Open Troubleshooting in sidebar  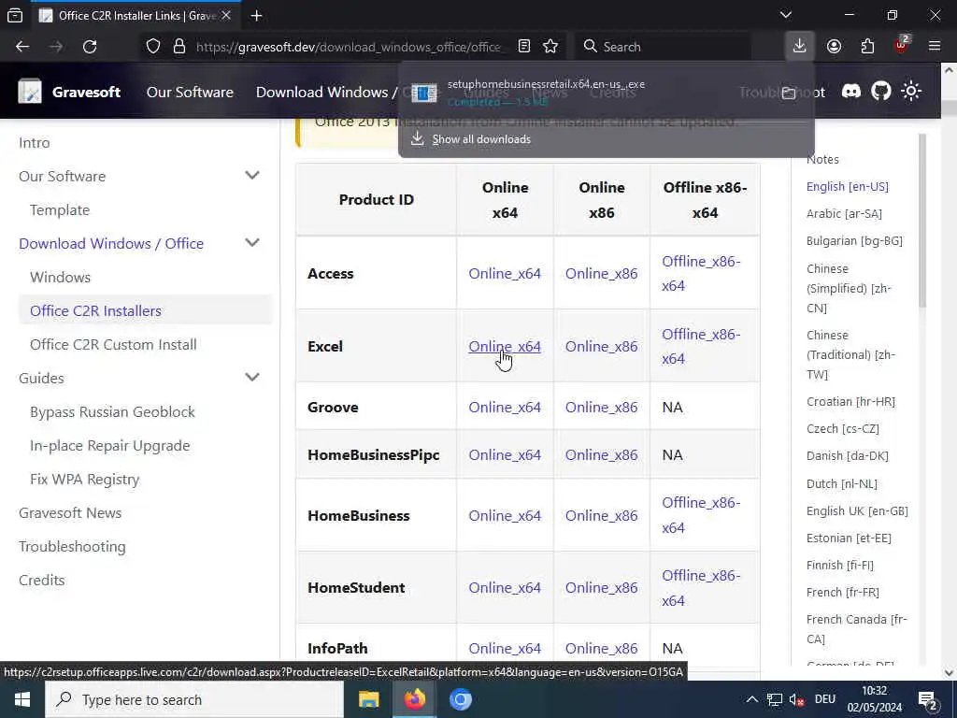[x=72, y=546]
